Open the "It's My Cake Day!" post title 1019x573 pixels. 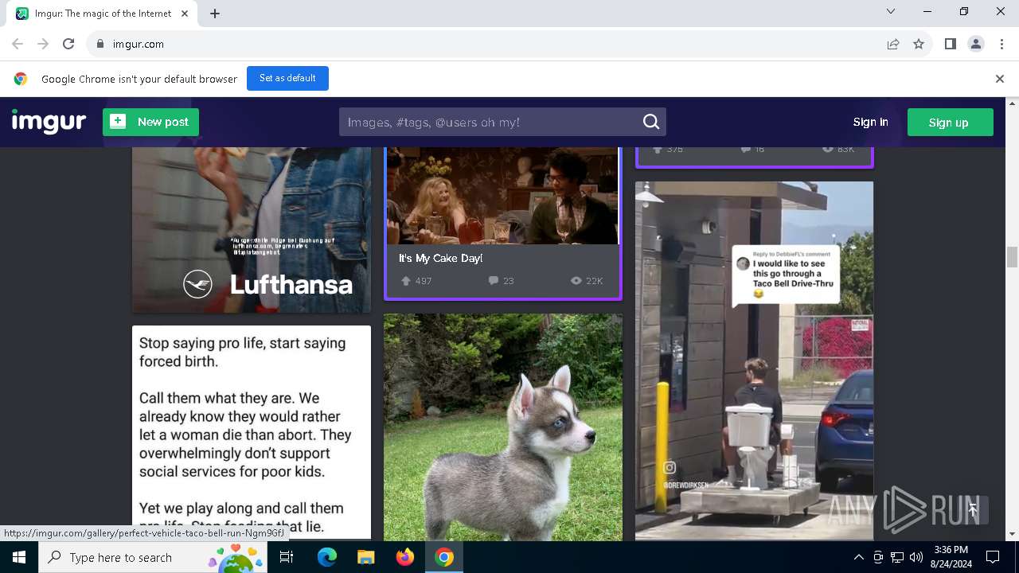pyautogui.click(x=440, y=258)
